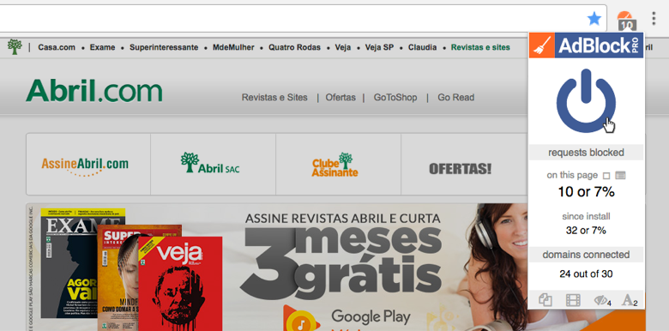Click the Abril SAC tile
Image resolution: width=669 pixels, height=331 pixels.
[x=213, y=165]
